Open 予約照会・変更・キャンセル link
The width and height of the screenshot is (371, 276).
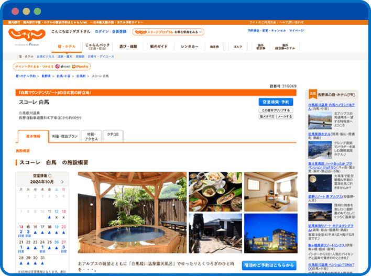click(x=267, y=30)
